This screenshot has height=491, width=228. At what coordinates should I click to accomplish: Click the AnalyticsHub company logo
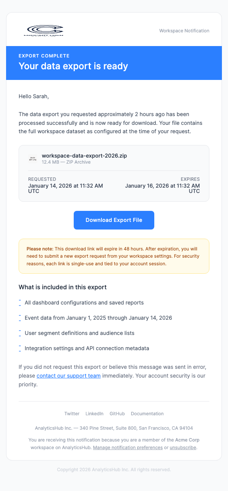[44, 30]
